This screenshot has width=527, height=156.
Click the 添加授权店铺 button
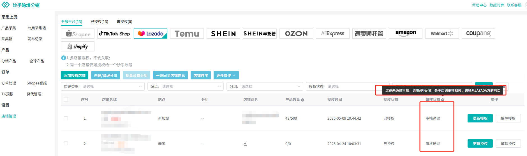coord(75,75)
